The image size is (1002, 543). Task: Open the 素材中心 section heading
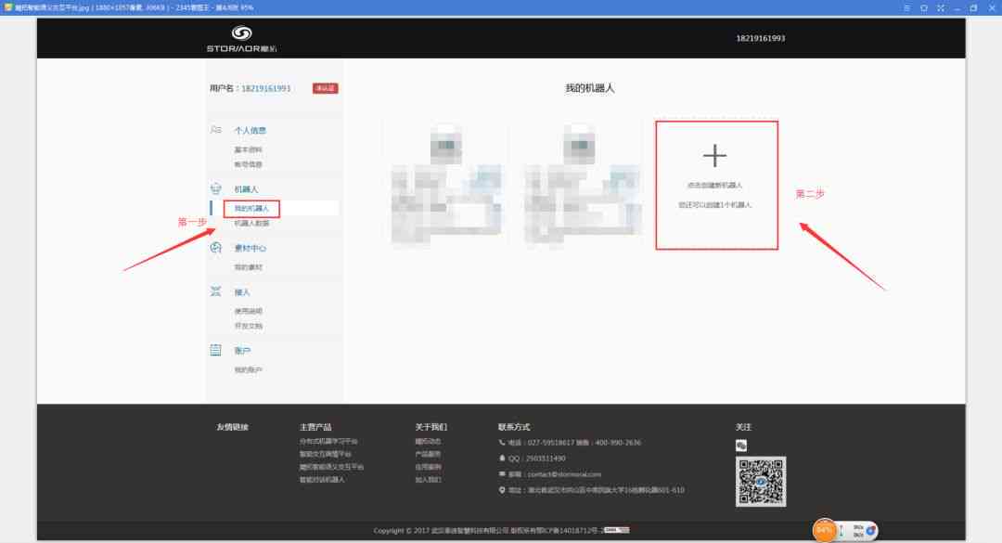(x=250, y=248)
